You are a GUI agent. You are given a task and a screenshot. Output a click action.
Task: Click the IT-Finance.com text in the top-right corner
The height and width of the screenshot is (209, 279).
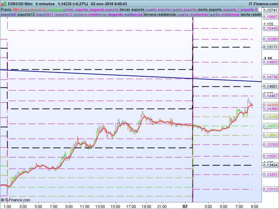[x=263, y=4]
